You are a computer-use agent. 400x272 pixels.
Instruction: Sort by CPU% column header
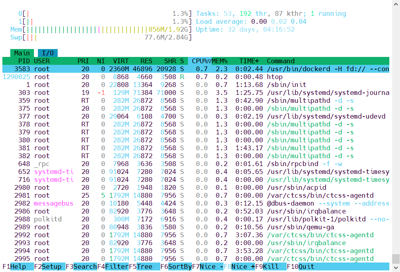[x=200, y=61]
